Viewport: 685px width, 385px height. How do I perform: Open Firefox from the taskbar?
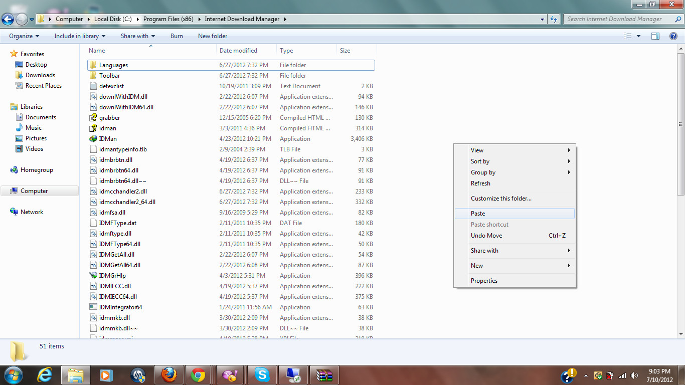(x=169, y=375)
